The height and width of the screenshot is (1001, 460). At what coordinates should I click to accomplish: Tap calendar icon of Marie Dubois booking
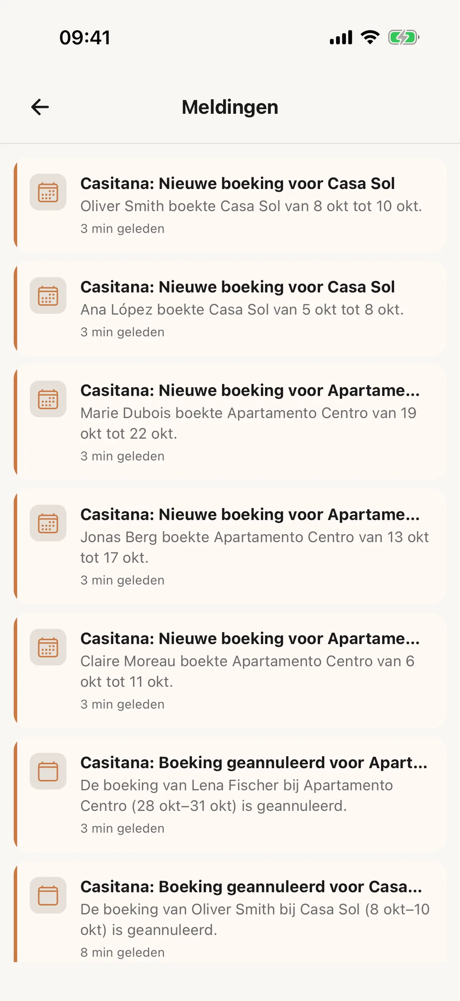[x=48, y=399]
